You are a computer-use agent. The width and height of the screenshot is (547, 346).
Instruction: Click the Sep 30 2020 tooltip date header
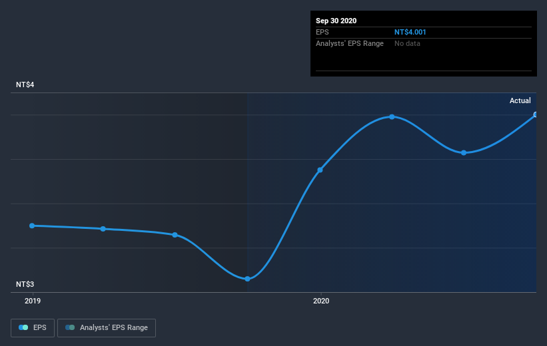point(336,21)
